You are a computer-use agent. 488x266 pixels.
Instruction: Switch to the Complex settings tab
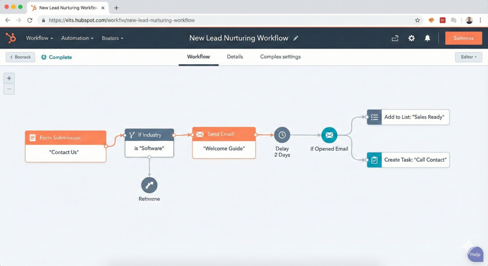click(x=280, y=57)
